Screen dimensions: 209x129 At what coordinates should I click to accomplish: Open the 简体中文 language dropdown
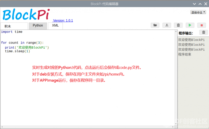[x=198, y=12]
